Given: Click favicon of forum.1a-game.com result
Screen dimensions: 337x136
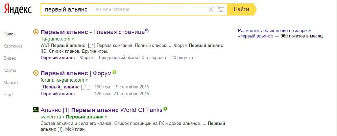Looking at the screenshot, I should point(36,73).
